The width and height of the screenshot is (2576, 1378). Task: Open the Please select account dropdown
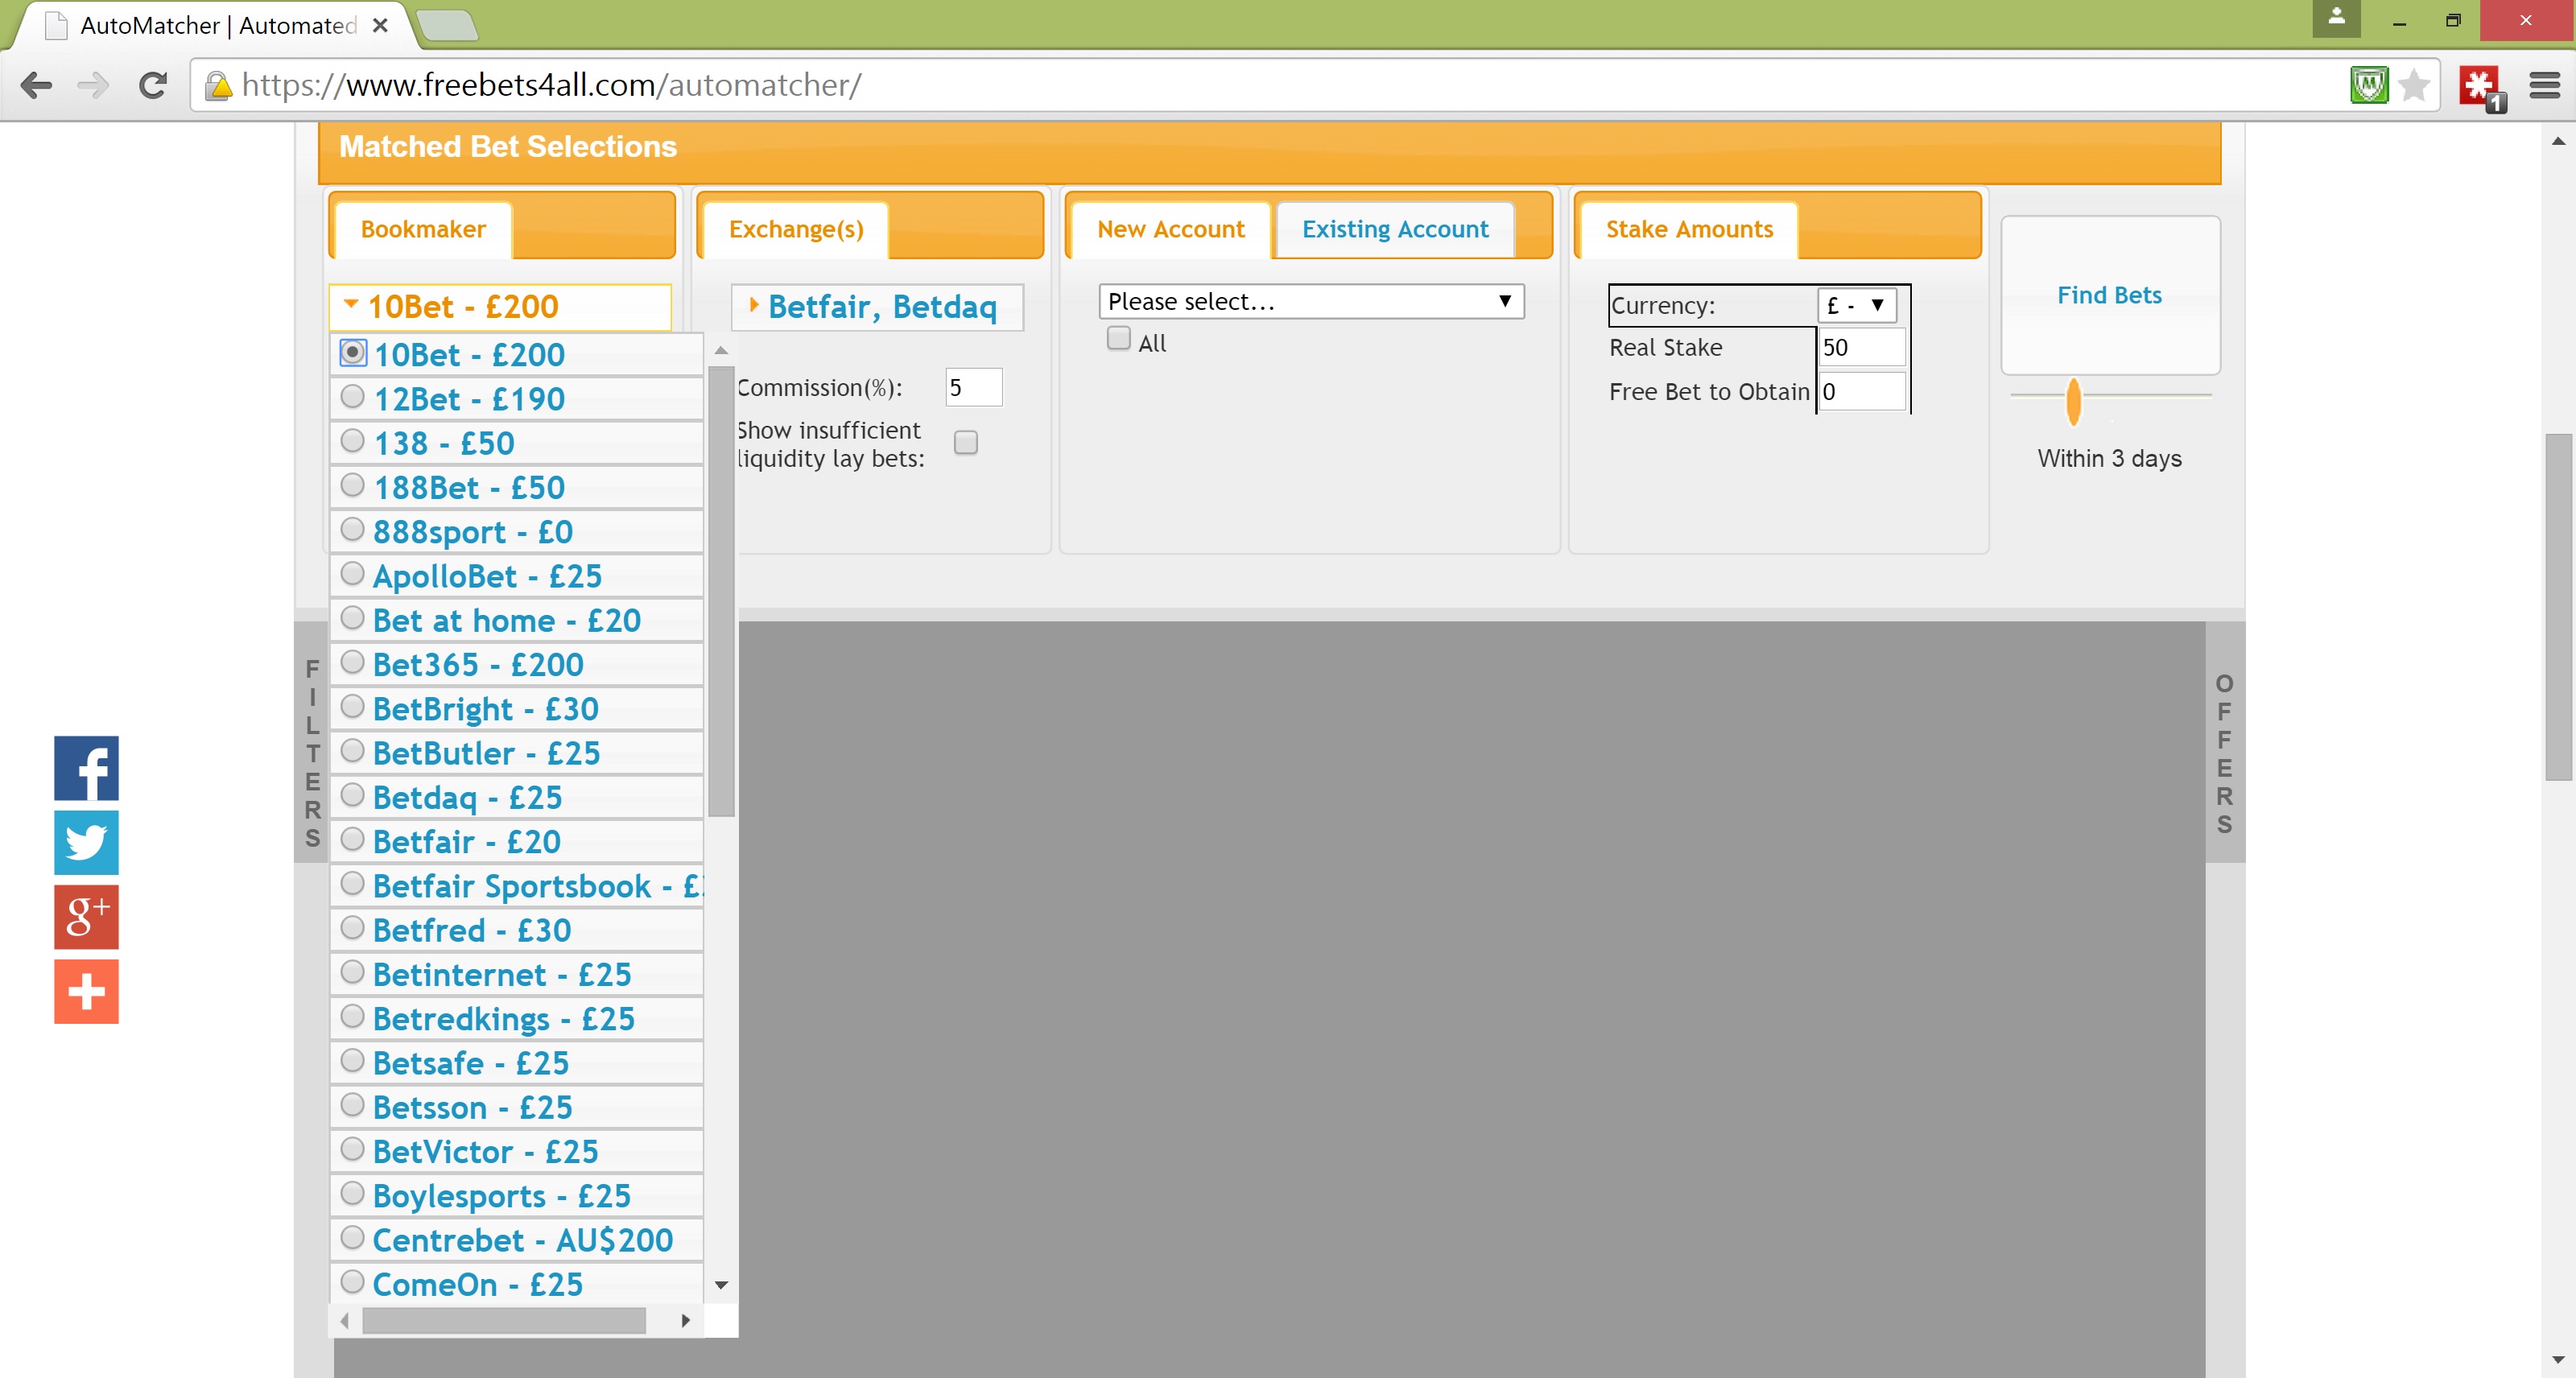[1311, 301]
